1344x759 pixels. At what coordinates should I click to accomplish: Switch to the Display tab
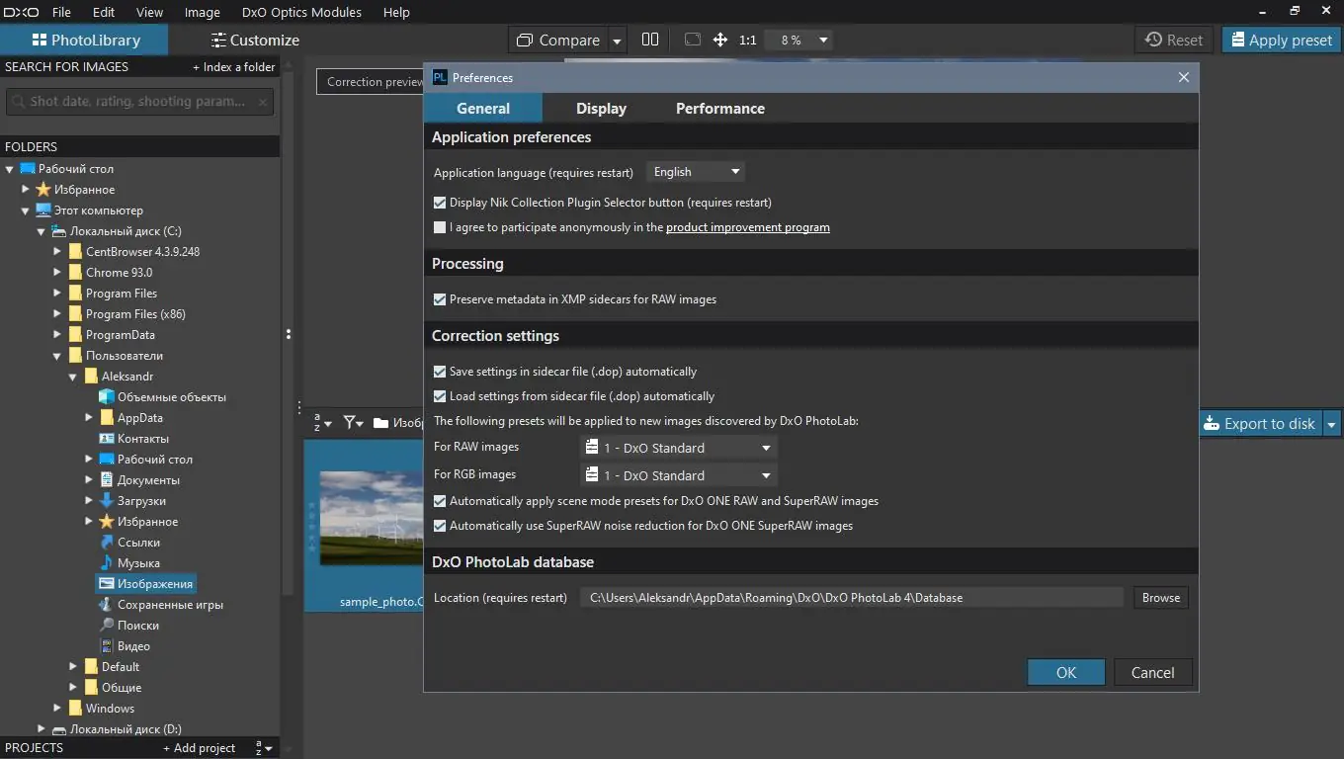(601, 109)
